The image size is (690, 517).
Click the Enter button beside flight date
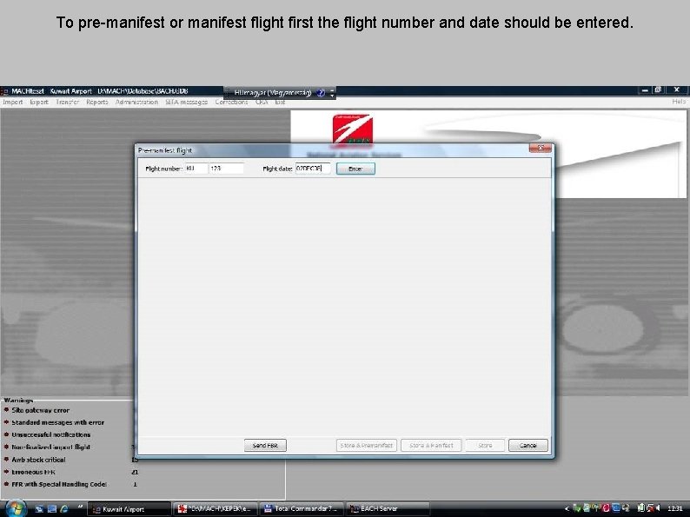point(355,169)
